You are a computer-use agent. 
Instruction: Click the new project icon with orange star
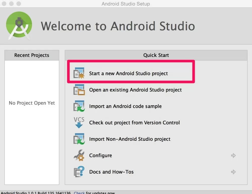tap(79, 73)
